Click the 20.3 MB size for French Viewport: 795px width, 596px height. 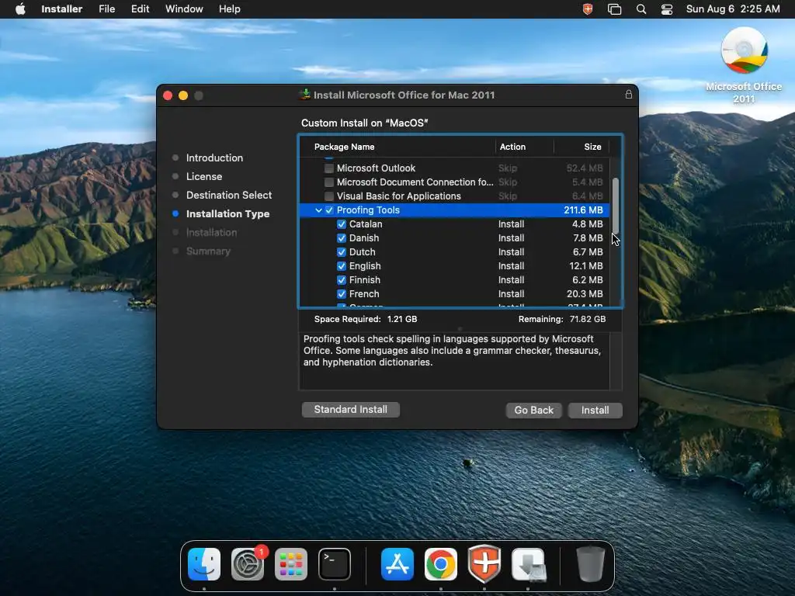pos(585,294)
